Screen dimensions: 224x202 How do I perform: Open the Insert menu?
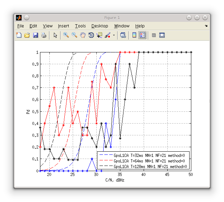(63, 26)
